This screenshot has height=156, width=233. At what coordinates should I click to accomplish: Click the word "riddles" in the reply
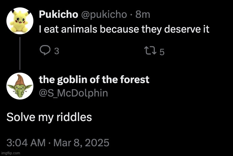[74, 117]
